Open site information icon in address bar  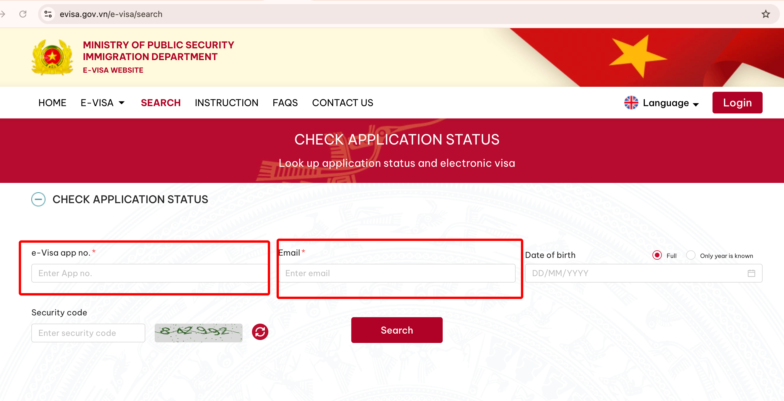pos(48,14)
